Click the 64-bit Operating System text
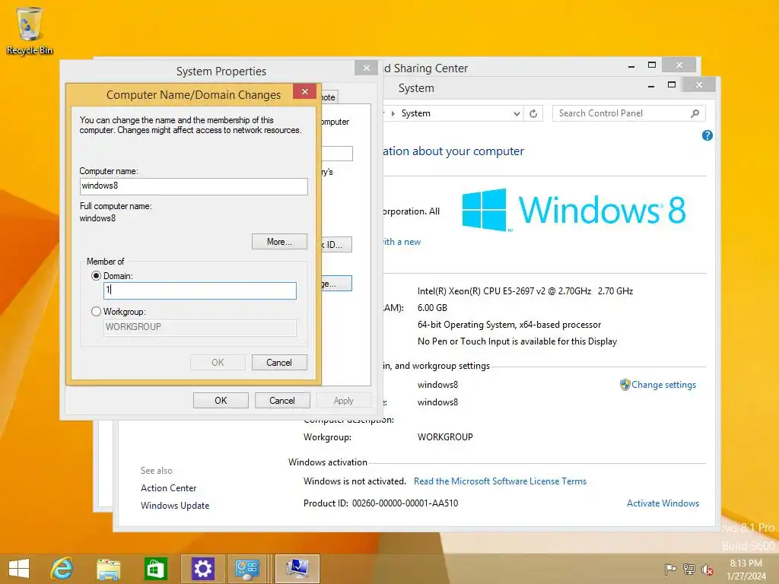The width and height of the screenshot is (779, 584). (509, 325)
